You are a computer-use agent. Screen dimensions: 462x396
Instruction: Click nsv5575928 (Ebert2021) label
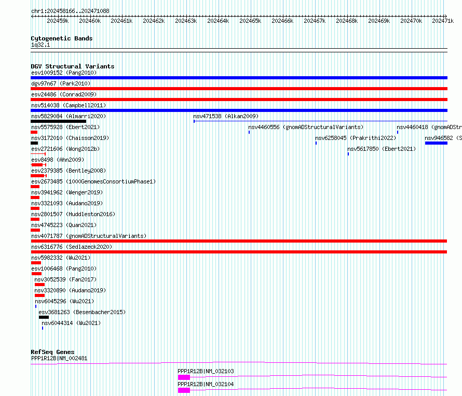[65, 127]
